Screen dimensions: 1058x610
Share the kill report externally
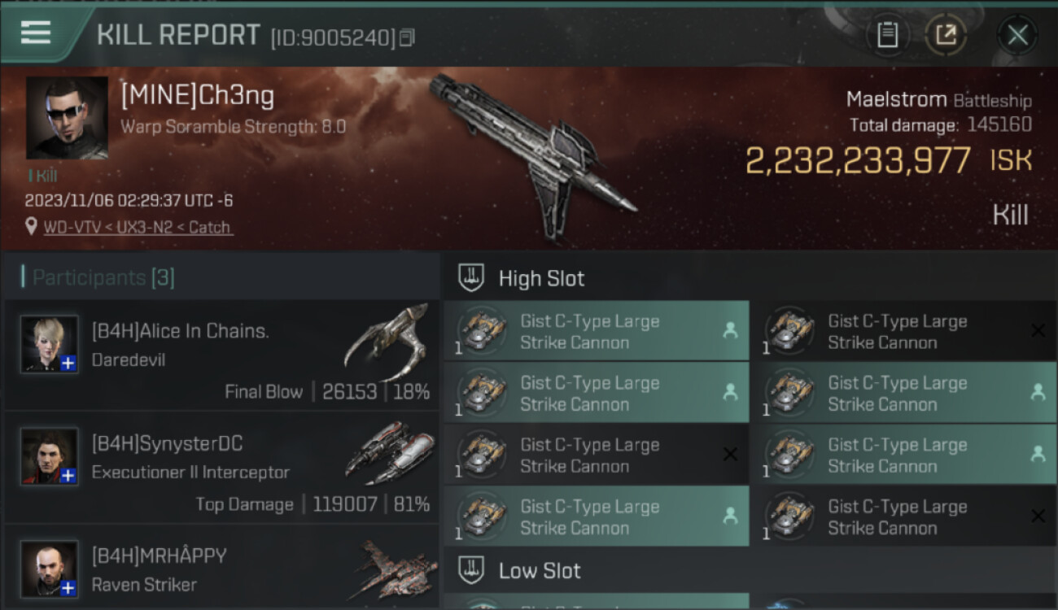point(946,35)
